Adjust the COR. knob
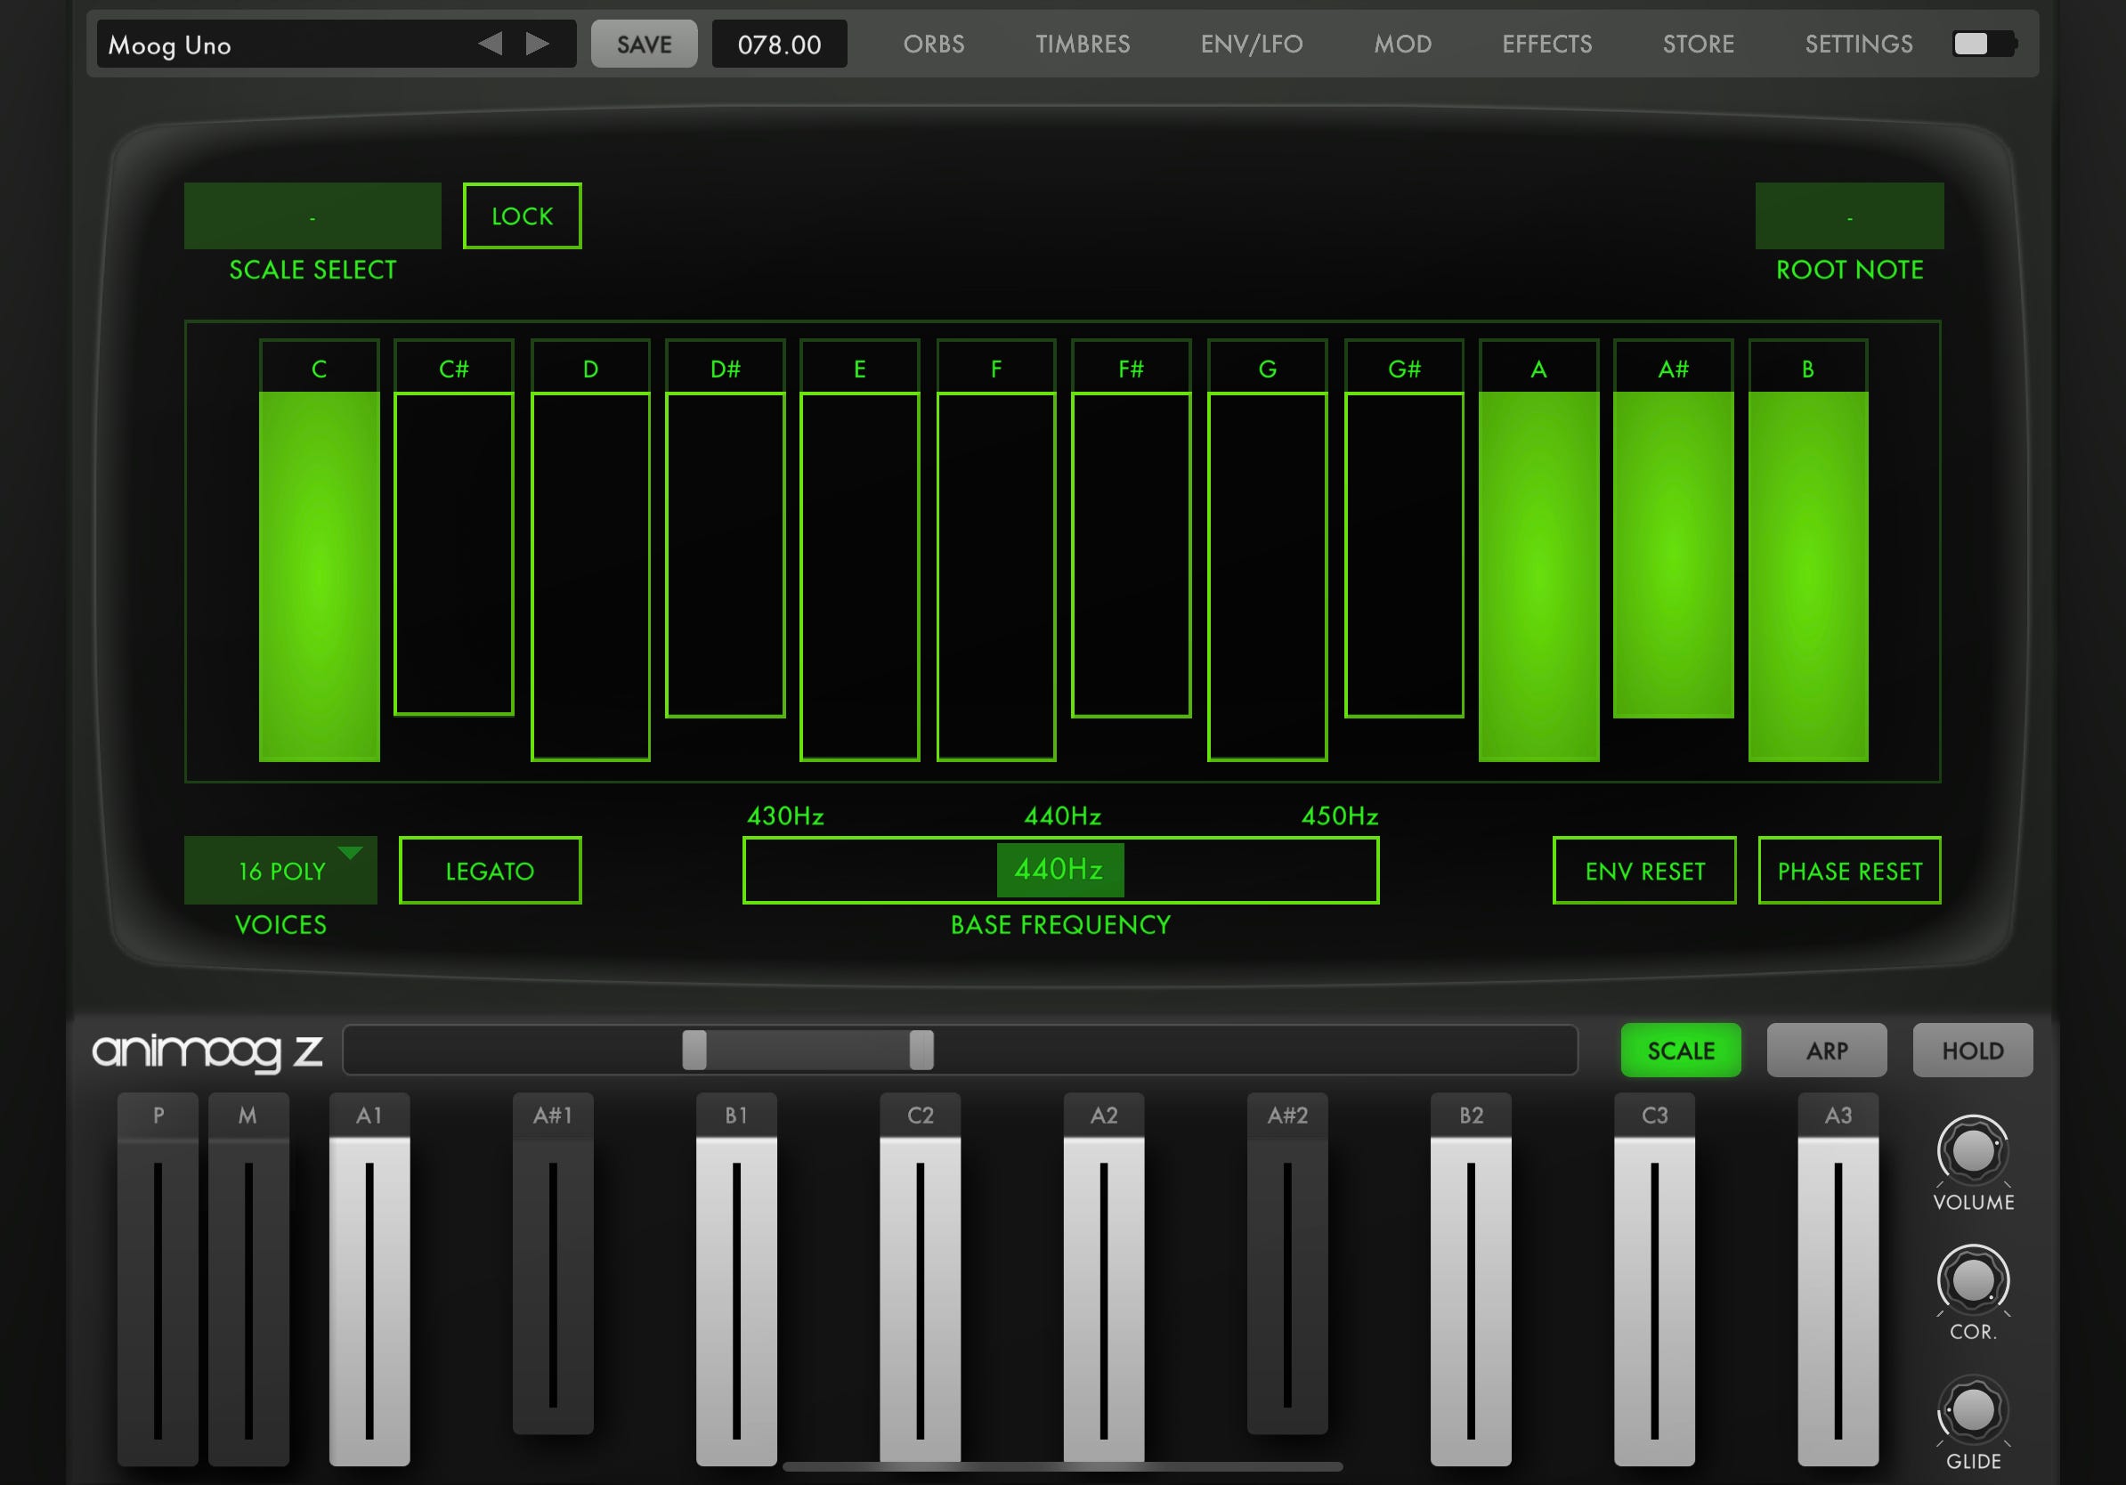Viewport: 2126px width, 1485px height. (1972, 1280)
